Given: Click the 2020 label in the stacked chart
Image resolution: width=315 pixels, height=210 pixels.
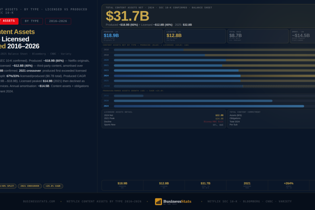Looking at the screenshot, I should [106, 60].
